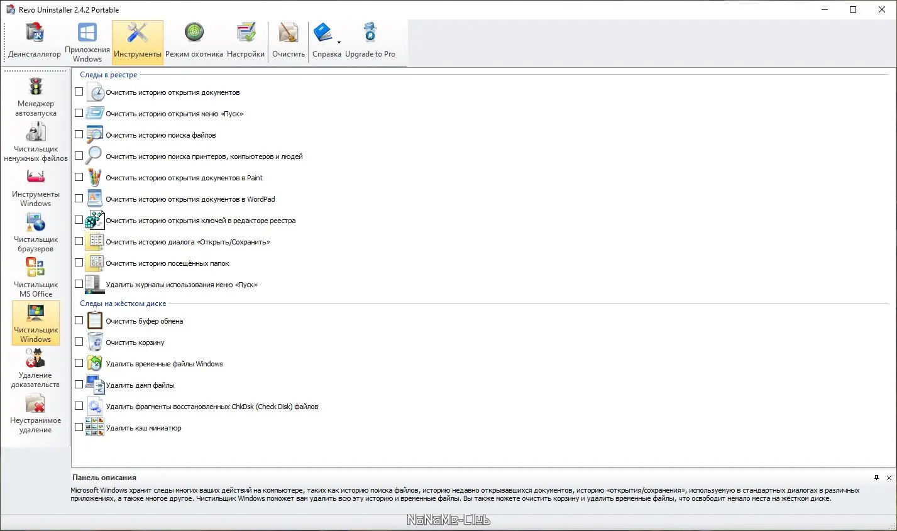Tick checkbox for поиска принтеров, компьютеров и людей
The height and width of the screenshot is (531, 897).
tap(79, 156)
